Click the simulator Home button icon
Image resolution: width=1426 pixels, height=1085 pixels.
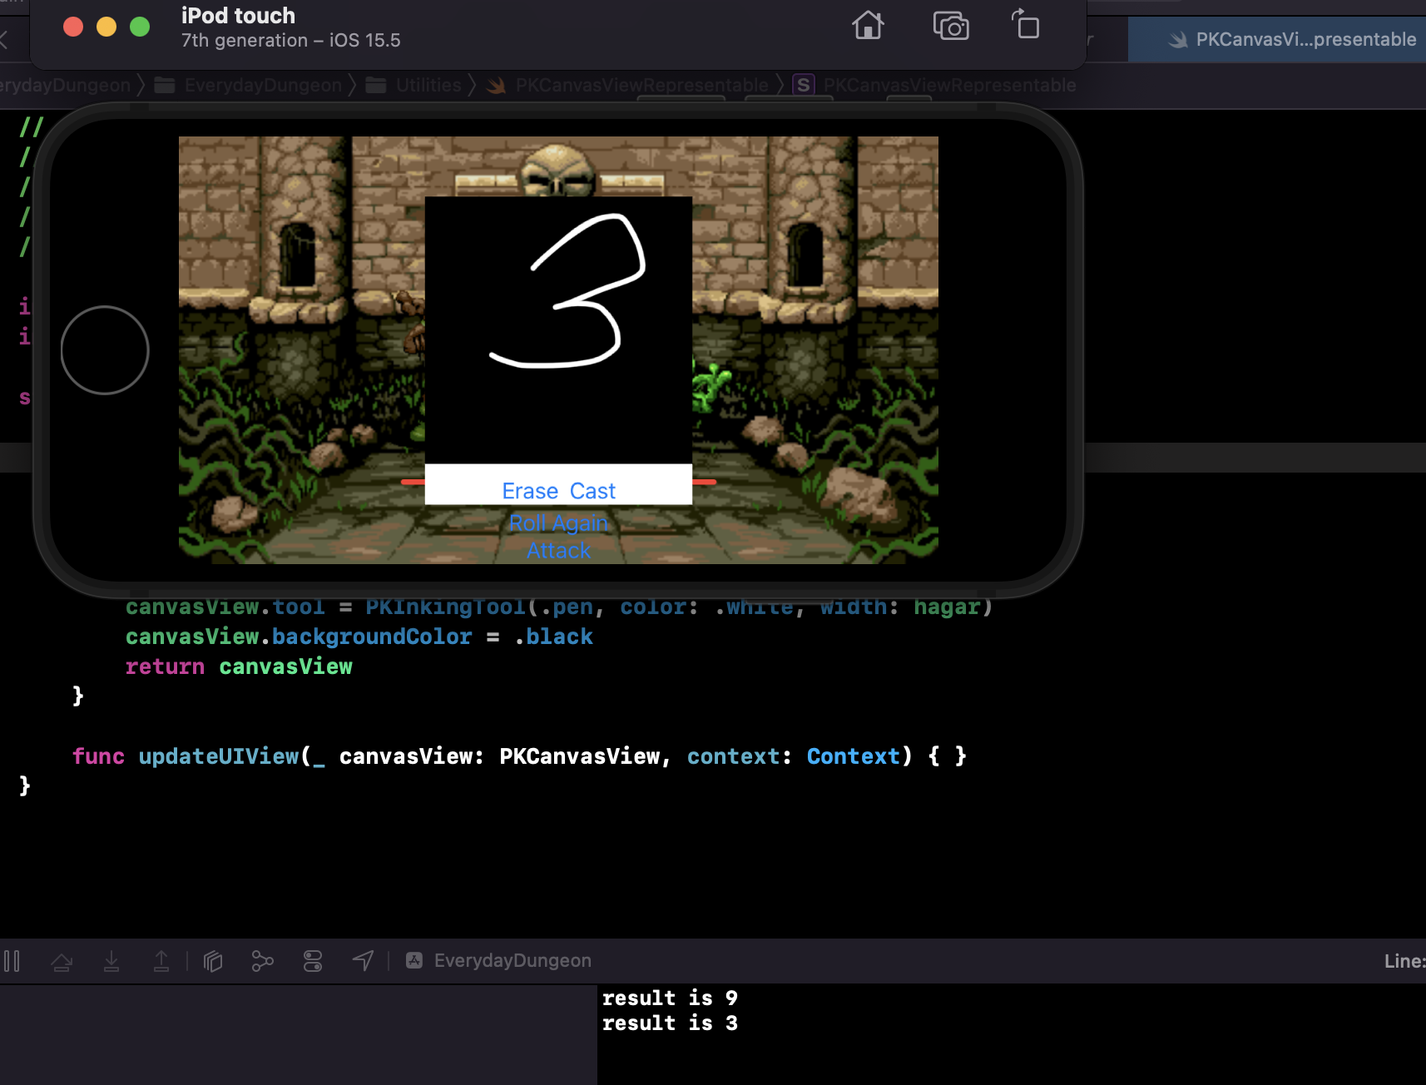tap(868, 26)
